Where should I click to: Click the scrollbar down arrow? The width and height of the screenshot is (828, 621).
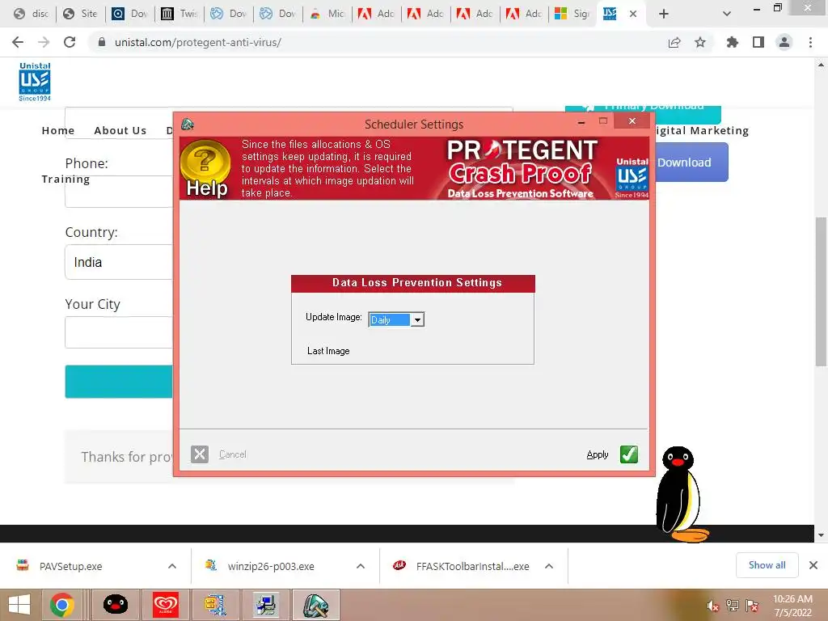coord(821,535)
